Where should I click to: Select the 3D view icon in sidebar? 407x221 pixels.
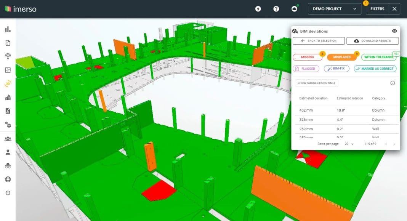[8, 84]
